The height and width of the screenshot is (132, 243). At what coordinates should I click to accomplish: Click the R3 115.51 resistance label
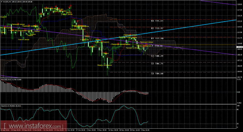[x=157, y=21]
